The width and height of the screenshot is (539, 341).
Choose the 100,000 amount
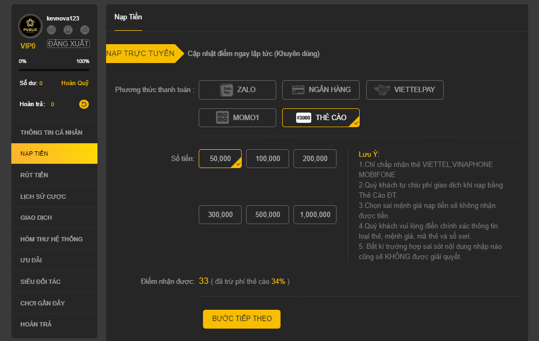[268, 159]
